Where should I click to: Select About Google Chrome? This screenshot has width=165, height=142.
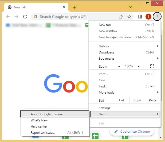coord(55,114)
